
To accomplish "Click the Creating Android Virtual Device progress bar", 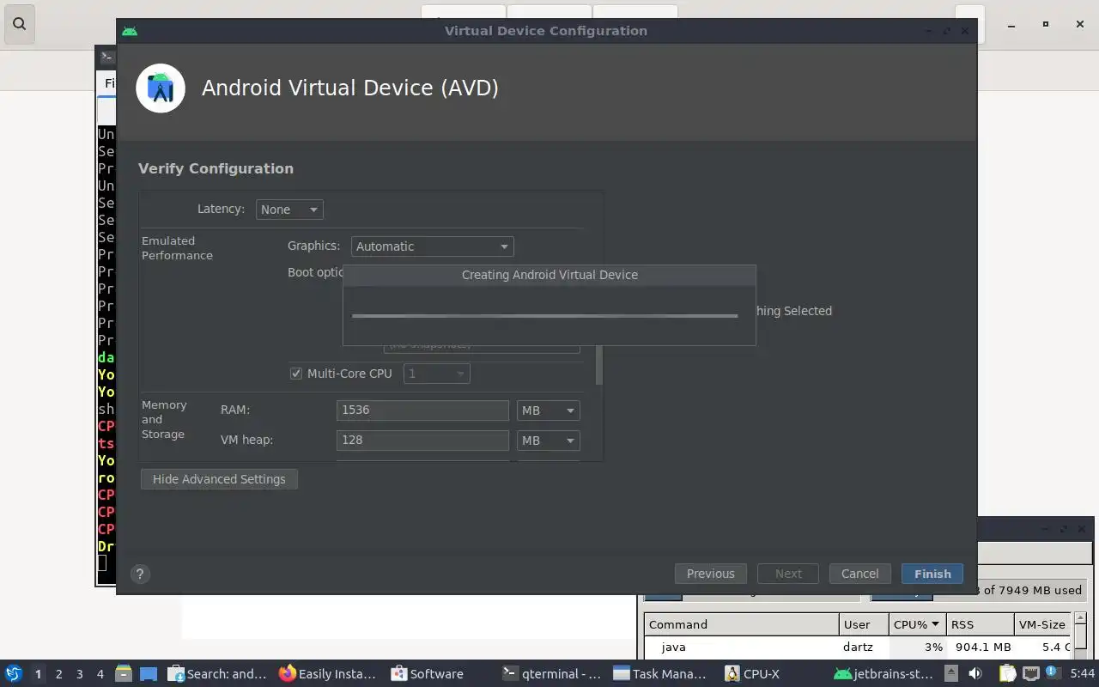I will click(544, 316).
